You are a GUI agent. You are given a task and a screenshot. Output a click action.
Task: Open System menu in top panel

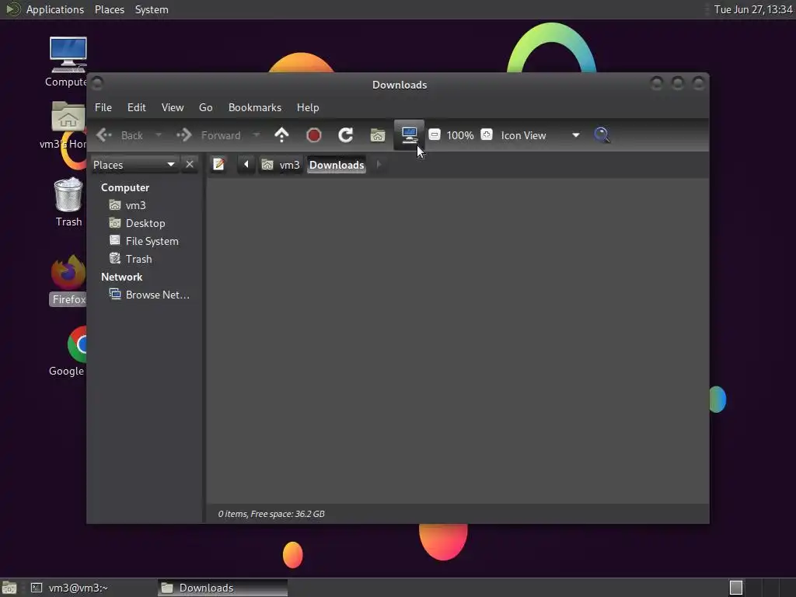point(152,9)
